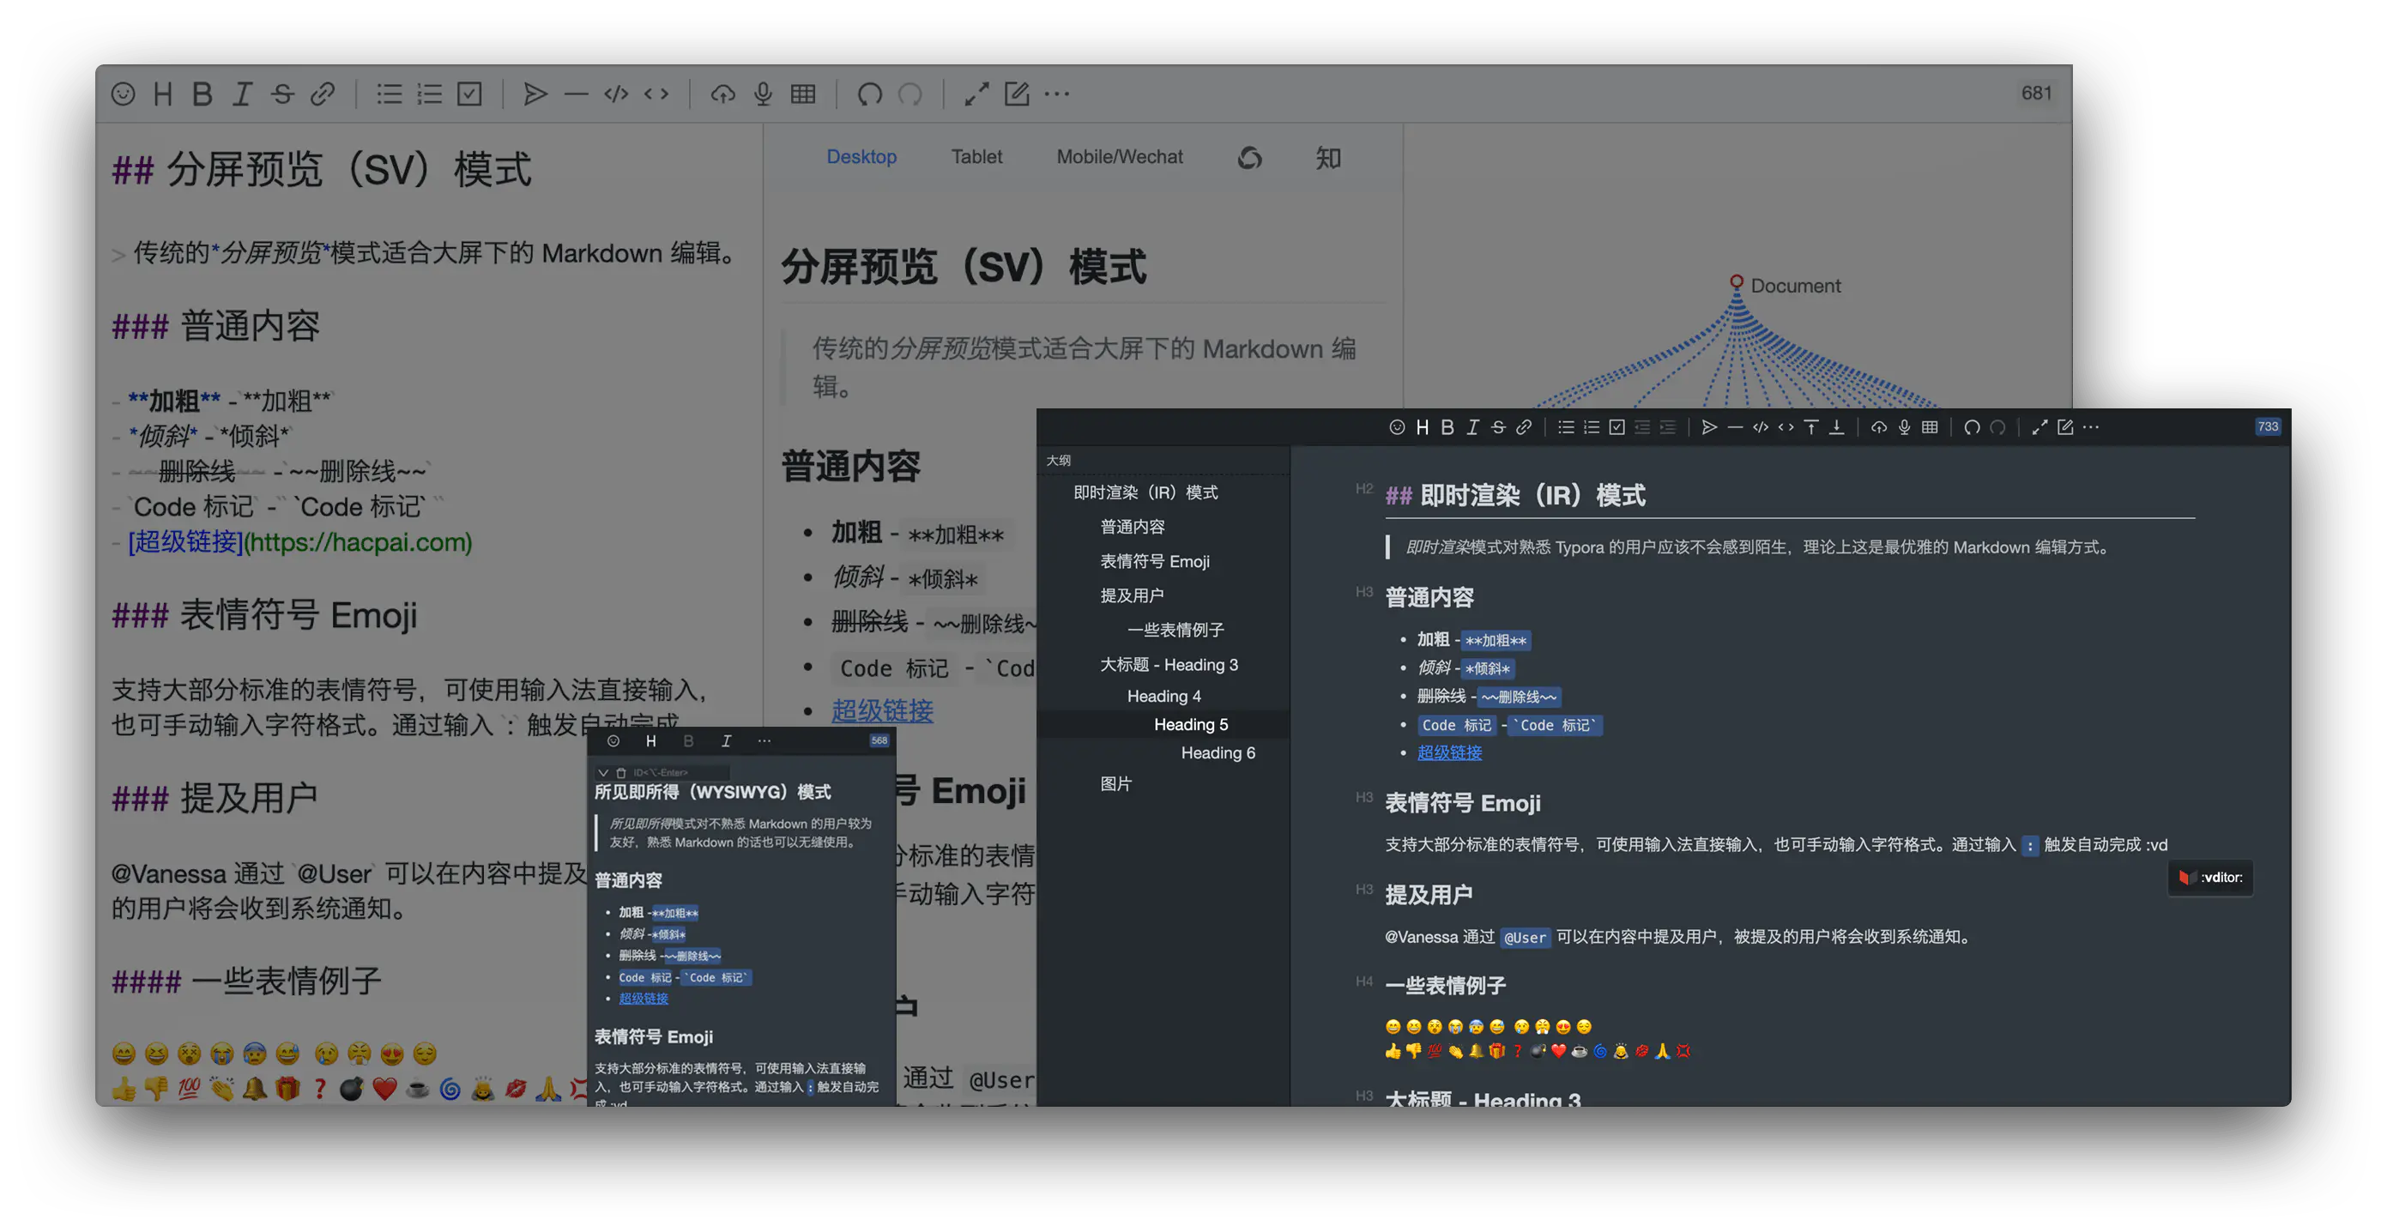Open the more options ellipsis in the dark IR toolbar
Image resolution: width=2387 pixels, height=1232 pixels.
coord(2090,427)
